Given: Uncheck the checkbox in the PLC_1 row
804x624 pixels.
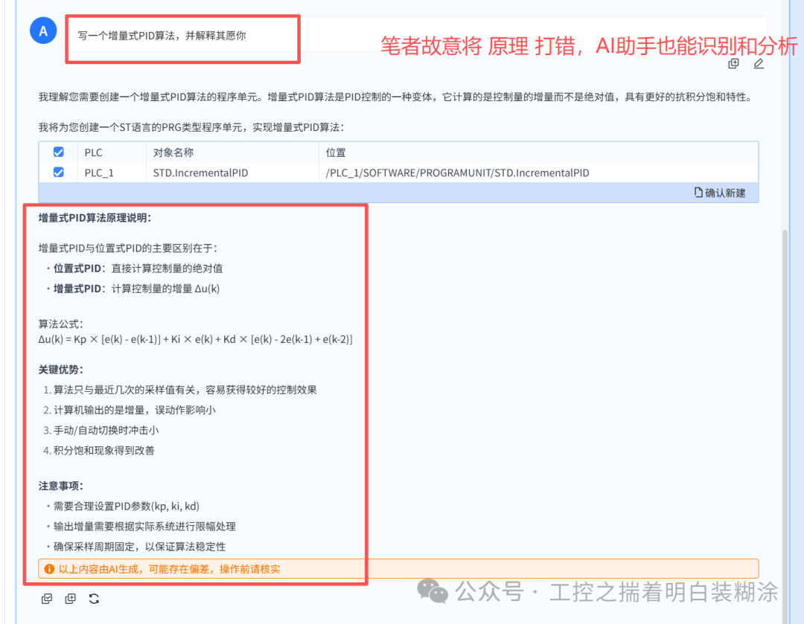Looking at the screenshot, I should pyautogui.click(x=59, y=172).
